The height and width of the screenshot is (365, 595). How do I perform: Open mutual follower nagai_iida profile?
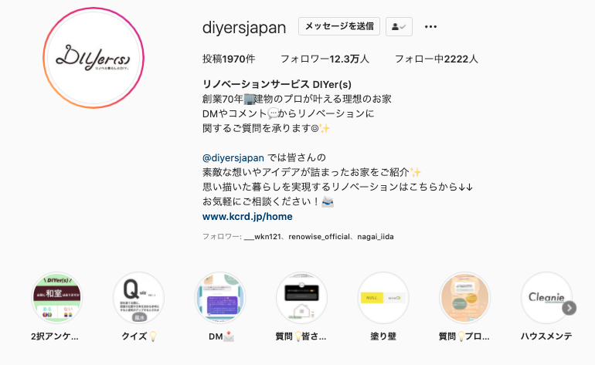pyautogui.click(x=376, y=237)
